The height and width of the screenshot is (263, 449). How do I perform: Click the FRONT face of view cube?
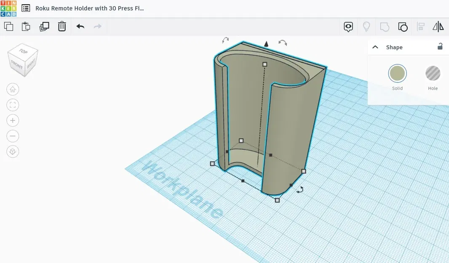tap(16, 65)
